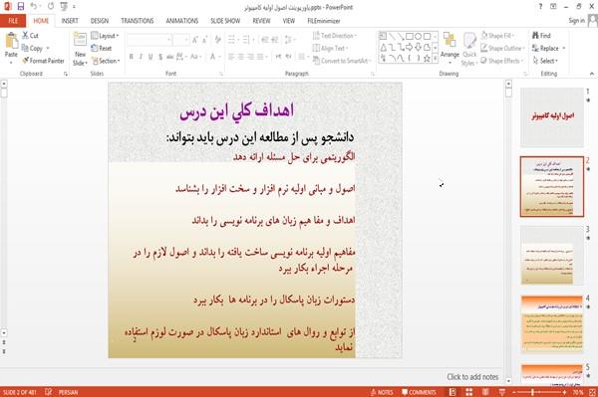Click the Sign in link

[576, 21]
